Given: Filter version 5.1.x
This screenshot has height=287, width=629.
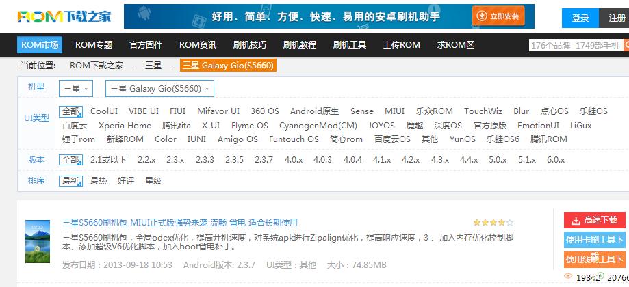Looking at the screenshot, I should coord(527,160).
